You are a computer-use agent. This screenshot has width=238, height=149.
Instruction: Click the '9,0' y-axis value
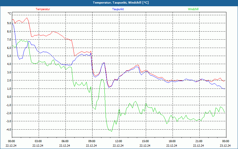[9, 23]
